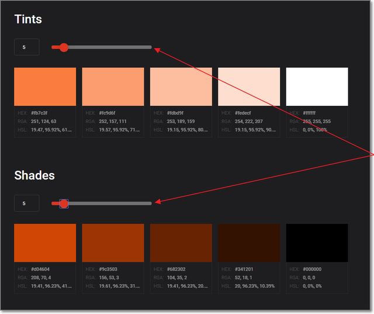Click the Tints slider red handle
Screen dimensions: 374x314
point(64,47)
